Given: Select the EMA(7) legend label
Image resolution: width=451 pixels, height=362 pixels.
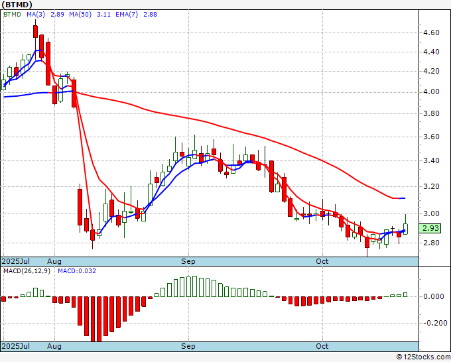Looking at the screenshot, I should (x=127, y=15).
